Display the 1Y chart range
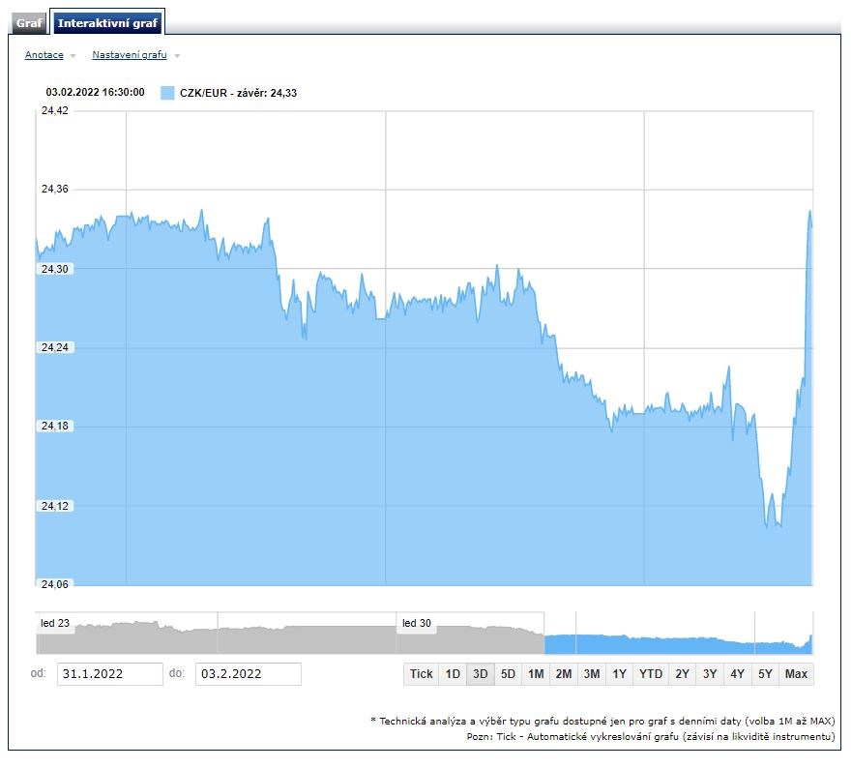This screenshot has width=852, height=768. click(620, 674)
